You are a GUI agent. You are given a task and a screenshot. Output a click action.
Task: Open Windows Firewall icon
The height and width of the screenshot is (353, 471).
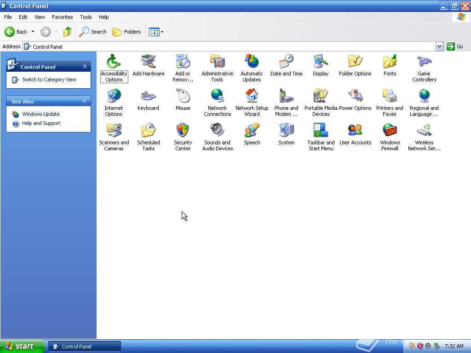(390, 137)
